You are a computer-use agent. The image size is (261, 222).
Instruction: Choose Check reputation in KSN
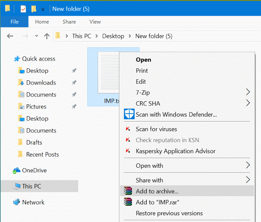(x=187, y=140)
